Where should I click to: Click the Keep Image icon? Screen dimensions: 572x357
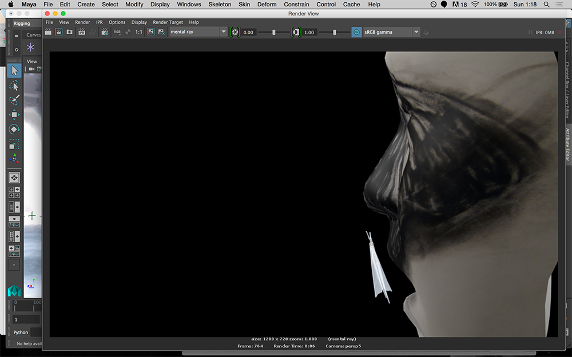tap(151, 32)
